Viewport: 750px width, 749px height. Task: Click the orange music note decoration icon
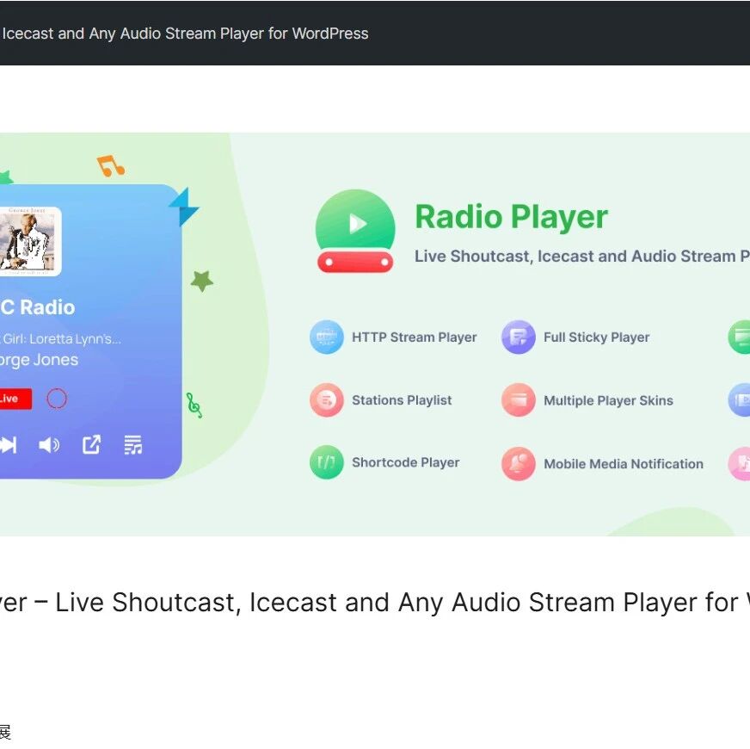111,165
